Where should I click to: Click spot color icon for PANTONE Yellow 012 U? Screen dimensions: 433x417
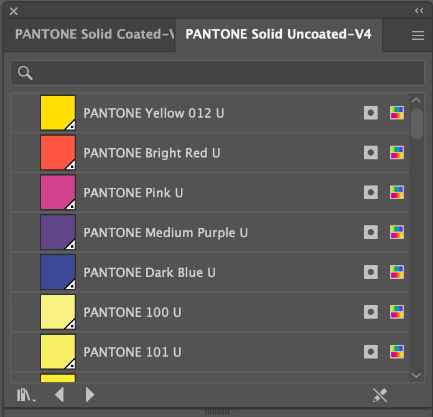click(x=371, y=113)
